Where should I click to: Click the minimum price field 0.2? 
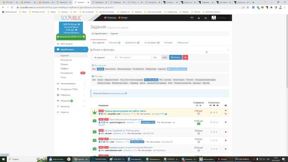point(157,58)
